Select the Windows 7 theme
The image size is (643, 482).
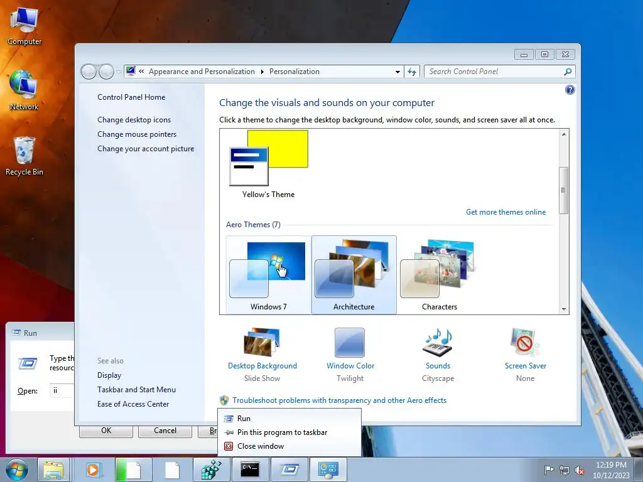pos(269,275)
